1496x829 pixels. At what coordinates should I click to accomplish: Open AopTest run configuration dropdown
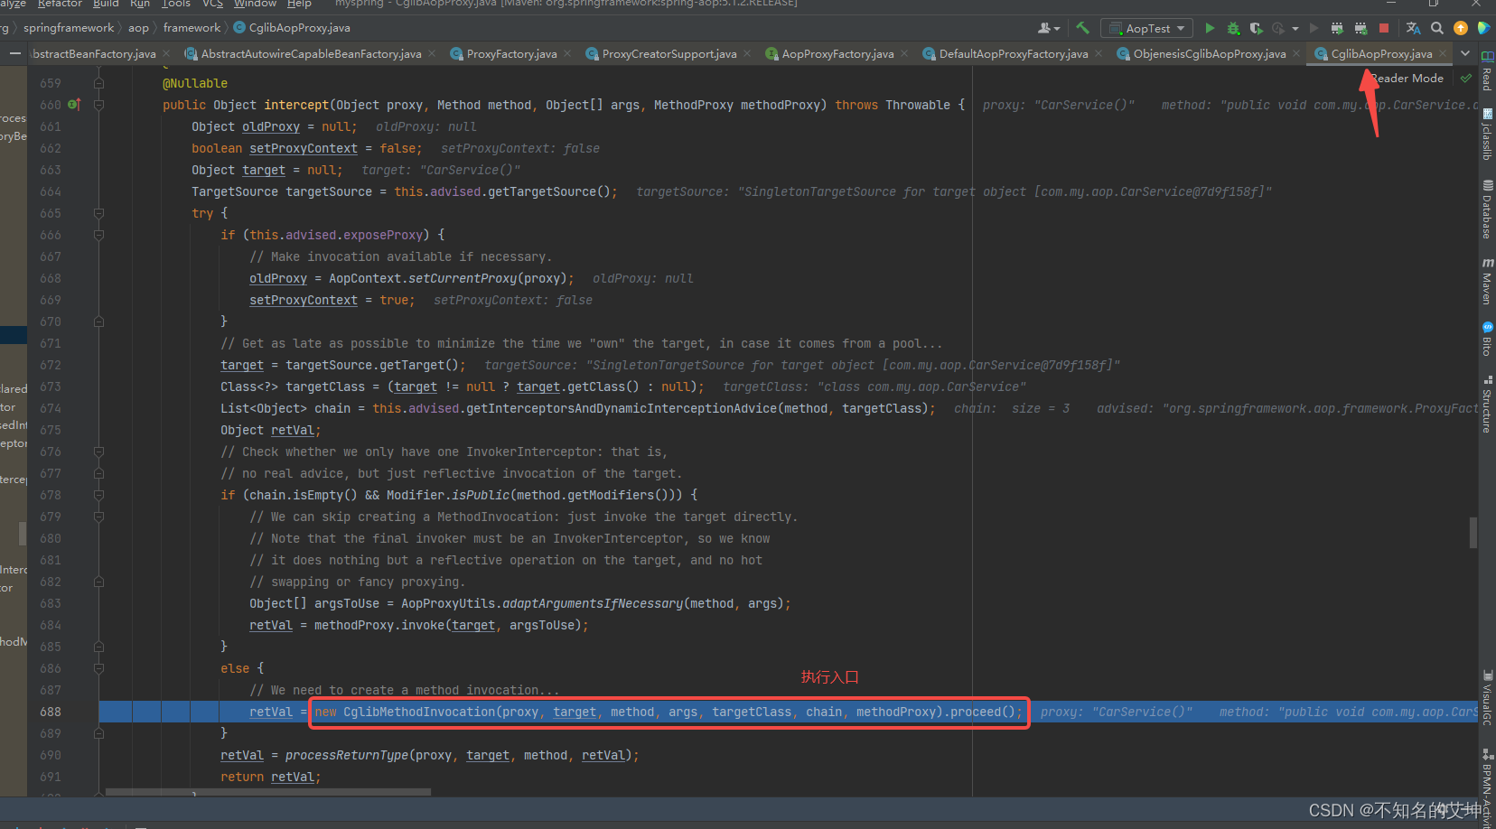point(1147,28)
